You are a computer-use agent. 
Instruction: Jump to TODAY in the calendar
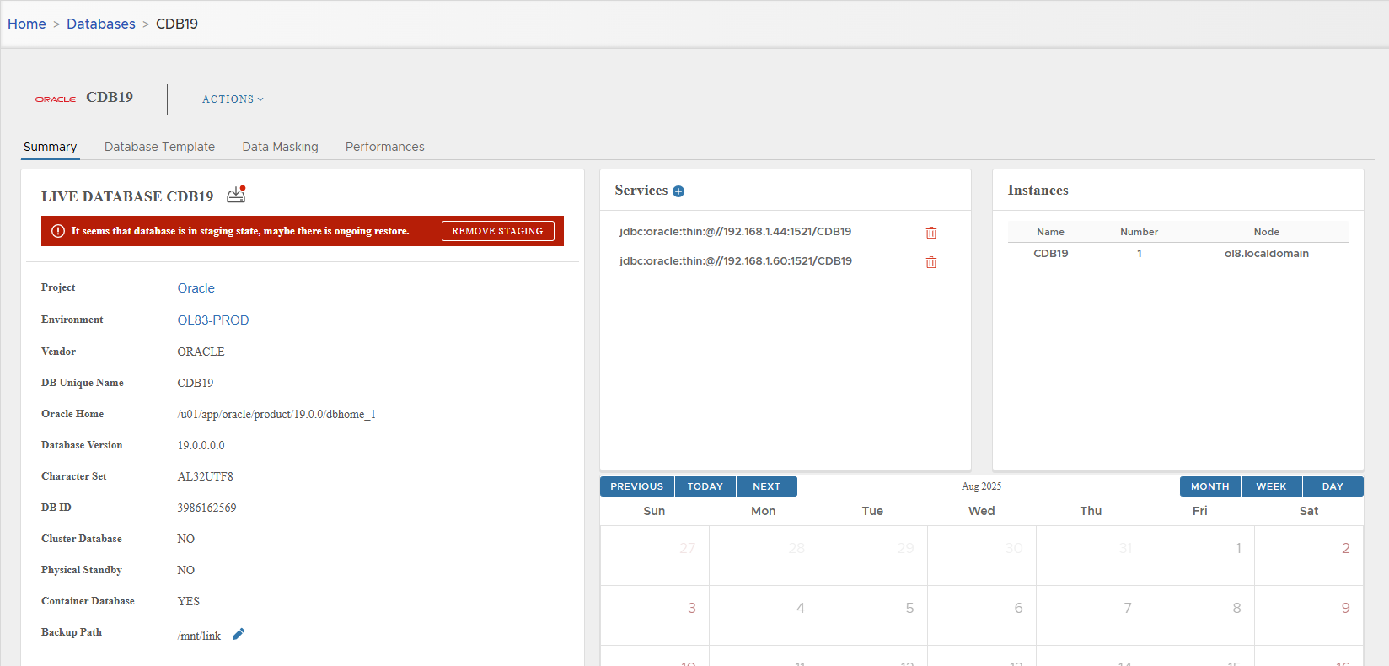pyautogui.click(x=705, y=486)
